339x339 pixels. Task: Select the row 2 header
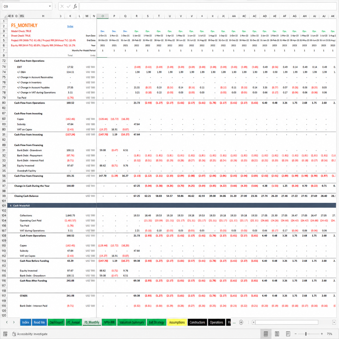click(x=4, y=26)
